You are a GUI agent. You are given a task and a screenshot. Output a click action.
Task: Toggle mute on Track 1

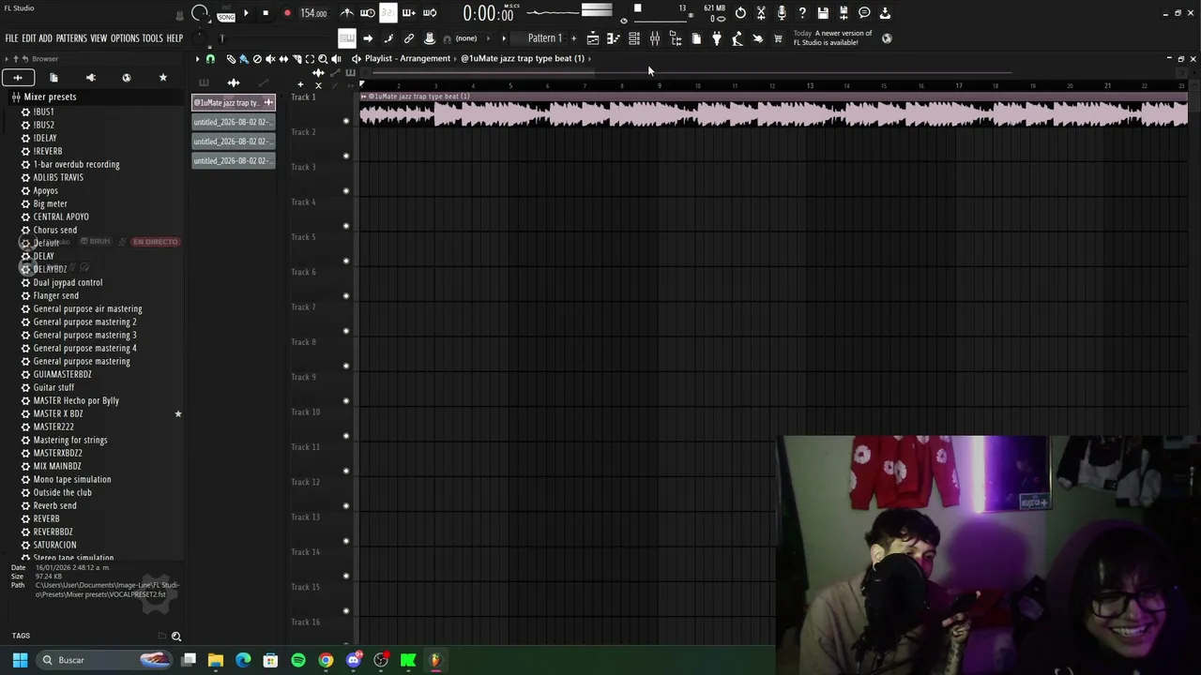[x=346, y=121]
